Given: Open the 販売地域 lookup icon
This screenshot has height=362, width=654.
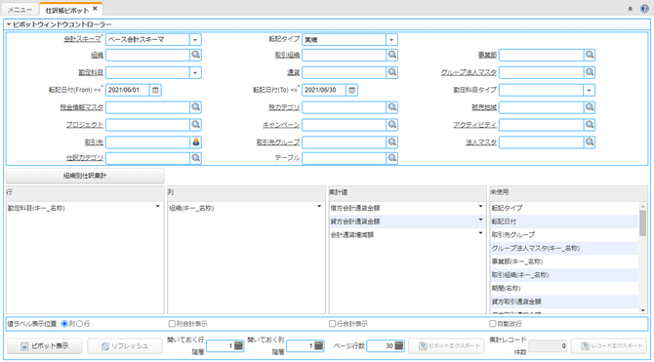Looking at the screenshot, I should pos(589,107).
